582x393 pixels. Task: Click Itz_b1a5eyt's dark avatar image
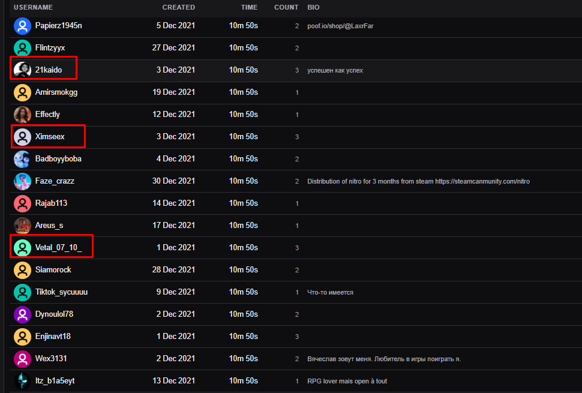tap(22, 381)
